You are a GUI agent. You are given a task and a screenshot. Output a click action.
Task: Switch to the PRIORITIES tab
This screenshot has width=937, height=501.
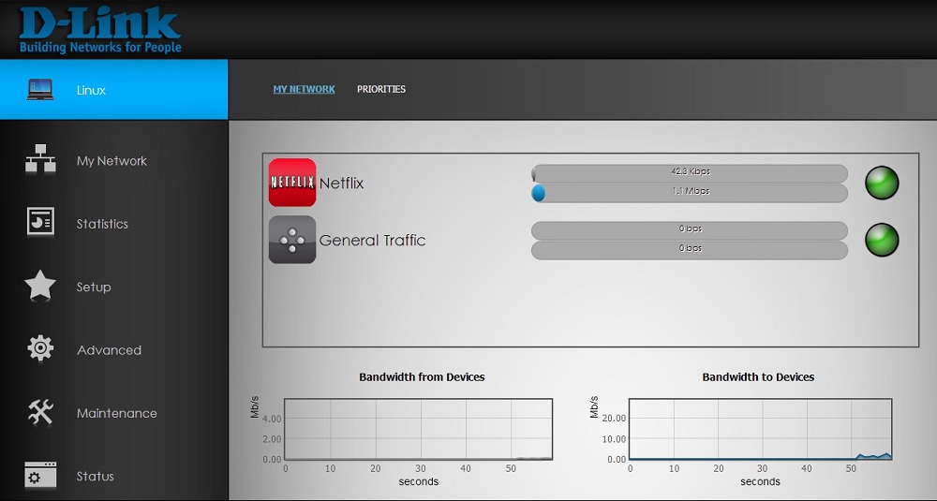[x=381, y=89]
